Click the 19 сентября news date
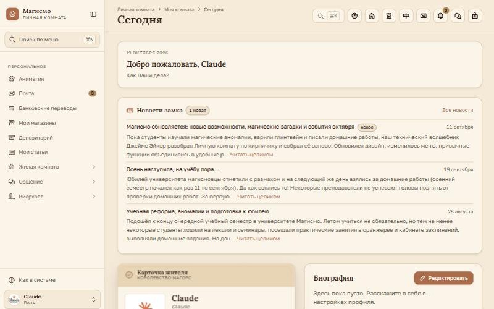Viewport: 494px width, 309px height. 458,169
